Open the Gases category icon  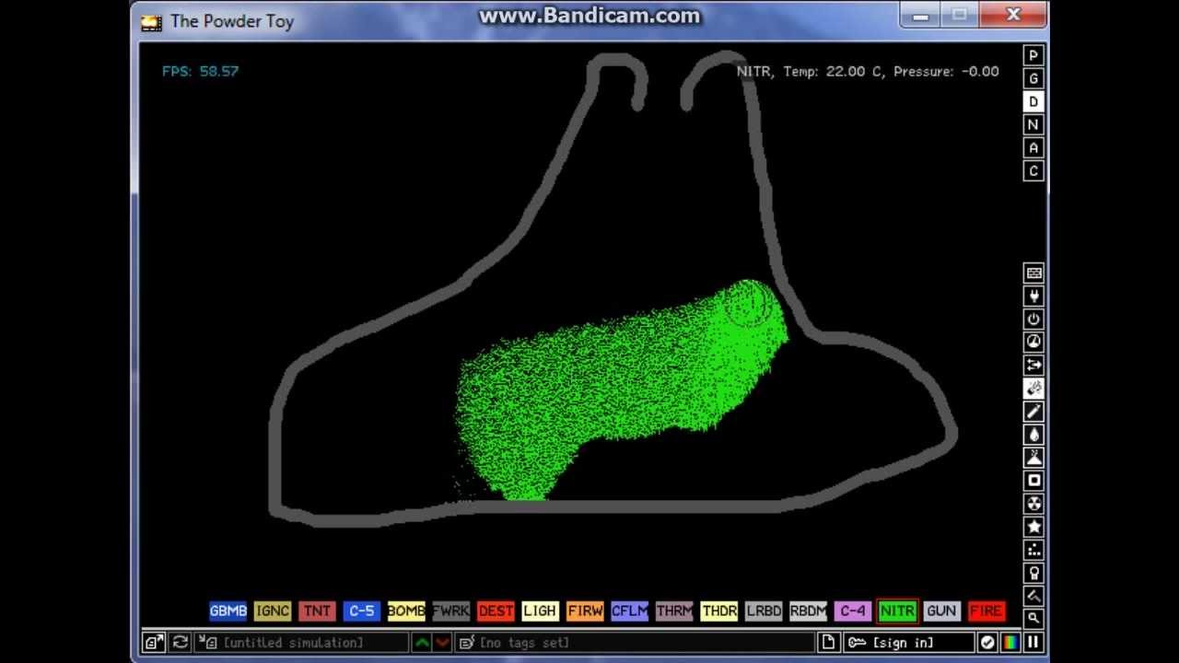pos(1033,412)
